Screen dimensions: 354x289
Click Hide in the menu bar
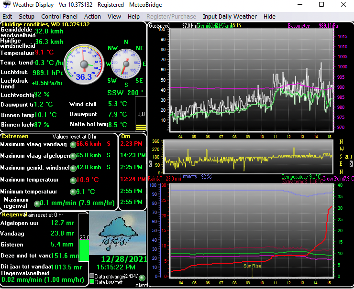pyautogui.click(x=269, y=16)
